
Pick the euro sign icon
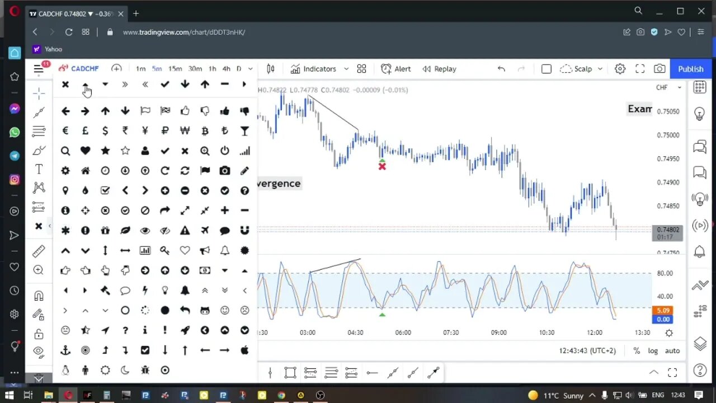(x=65, y=131)
